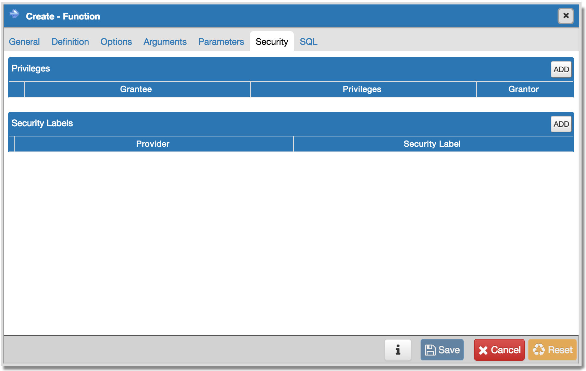Open help via the info icon button

point(398,350)
